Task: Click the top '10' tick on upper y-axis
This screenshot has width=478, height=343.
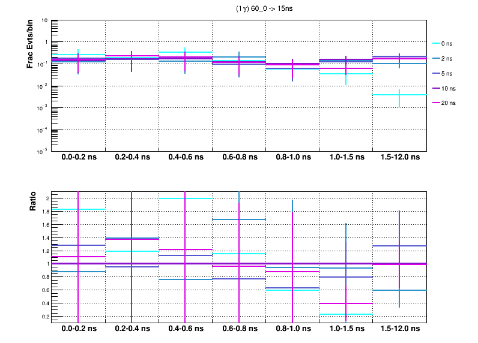Action: coord(45,20)
